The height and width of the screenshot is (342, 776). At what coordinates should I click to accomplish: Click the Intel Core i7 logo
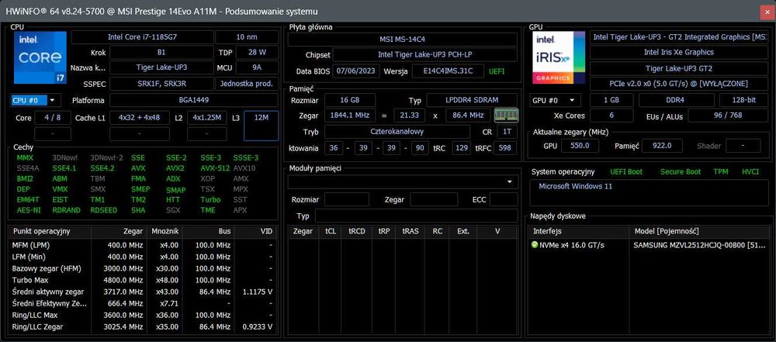(40, 57)
